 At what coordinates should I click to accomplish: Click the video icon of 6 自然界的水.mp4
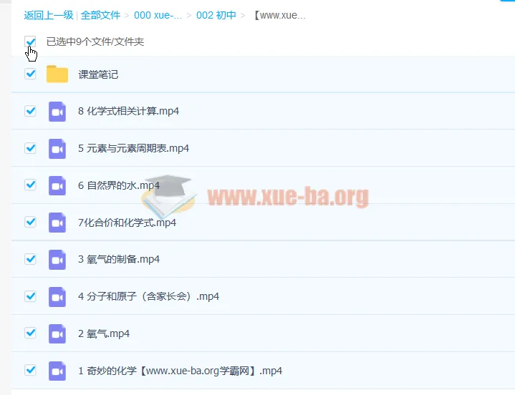pos(57,185)
